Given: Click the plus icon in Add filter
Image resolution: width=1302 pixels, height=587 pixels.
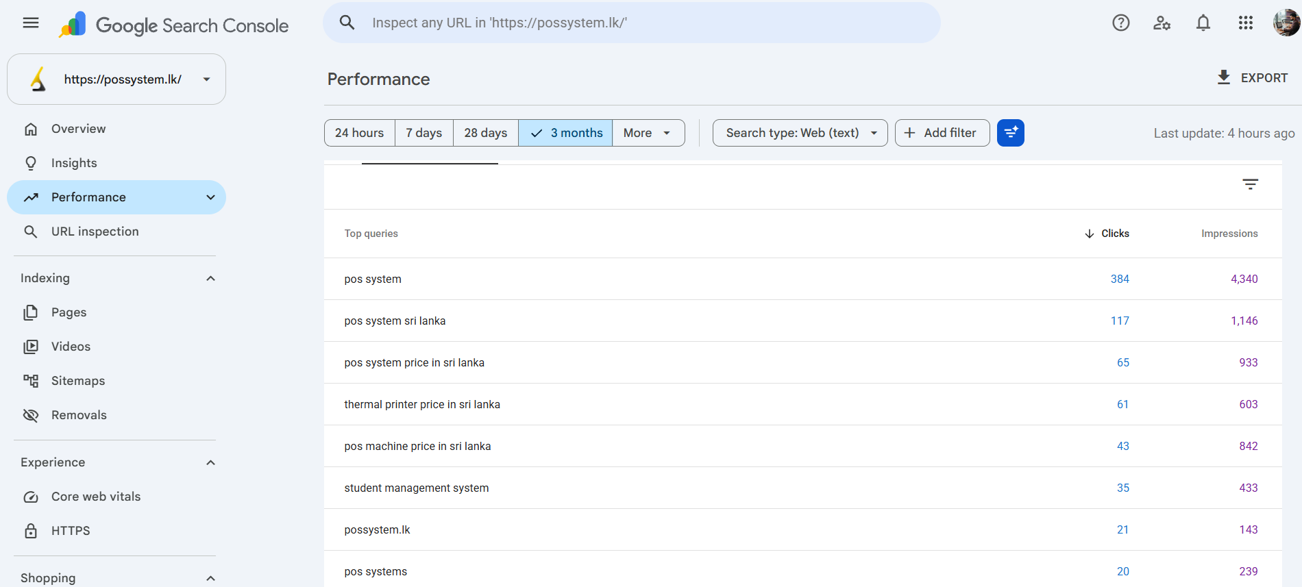Looking at the screenshot, I should (910, 133).
